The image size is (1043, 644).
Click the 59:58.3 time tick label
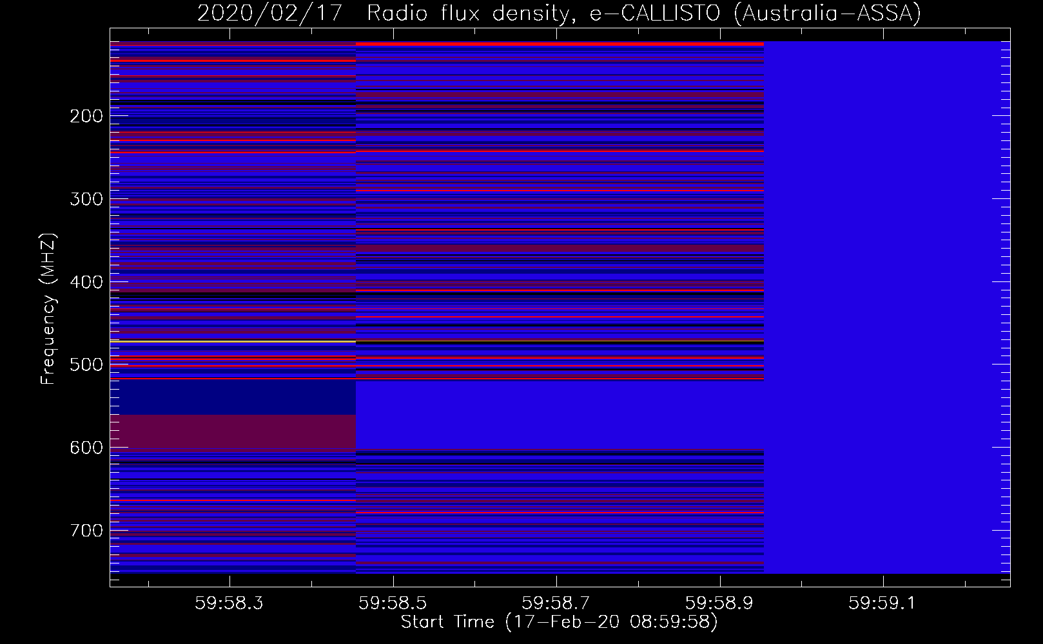click(x=229, y=603)
